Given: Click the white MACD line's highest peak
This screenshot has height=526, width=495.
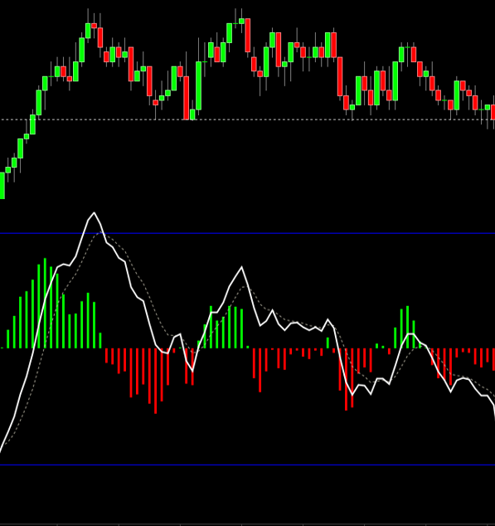Looking at the screenshot, I should click(x=94, y=212).
